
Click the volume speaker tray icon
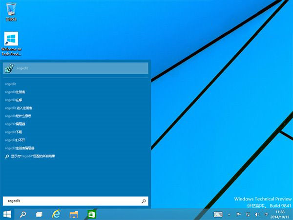point(257,214)
